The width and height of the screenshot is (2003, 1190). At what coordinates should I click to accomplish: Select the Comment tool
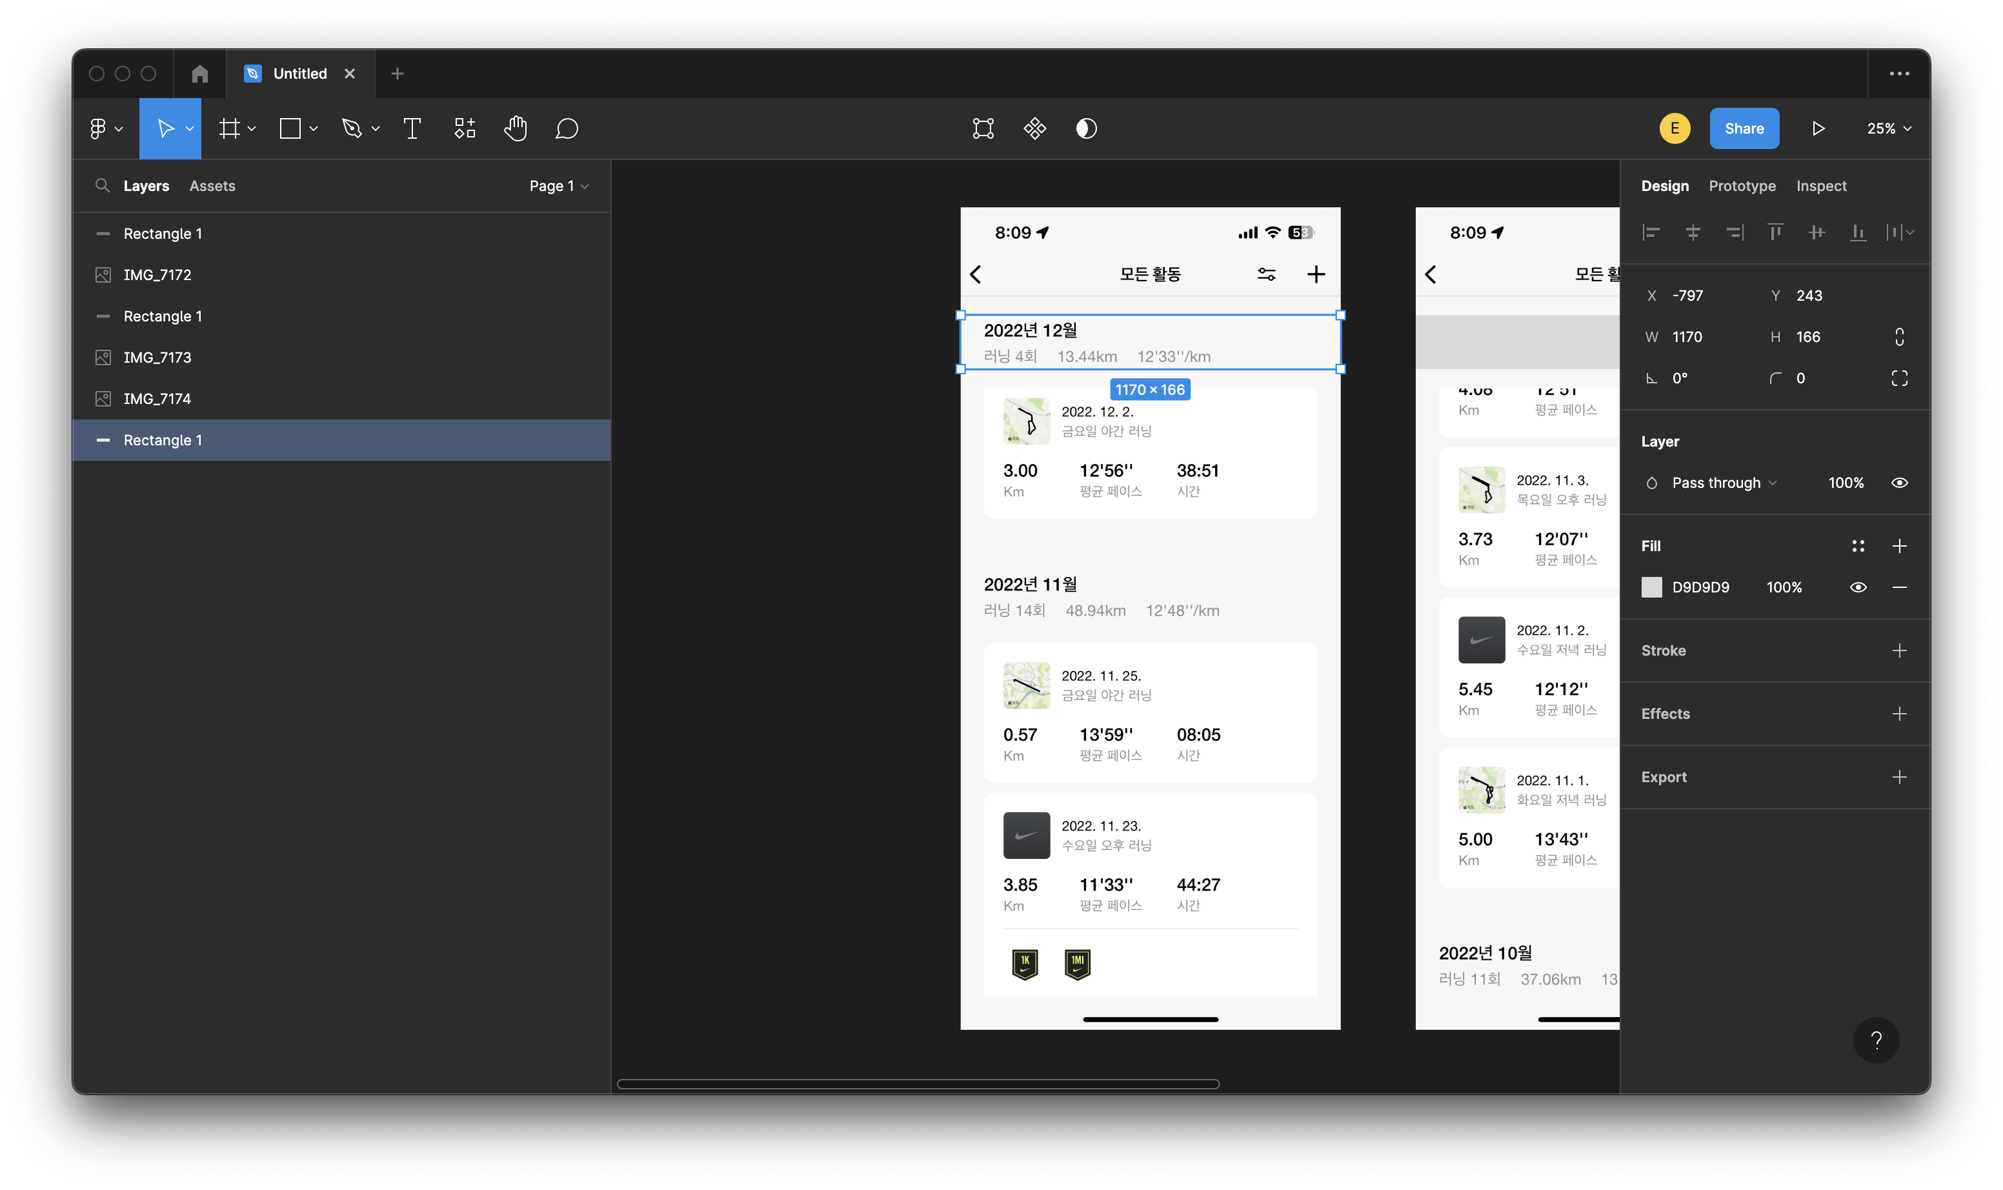[x=567, y=128]
